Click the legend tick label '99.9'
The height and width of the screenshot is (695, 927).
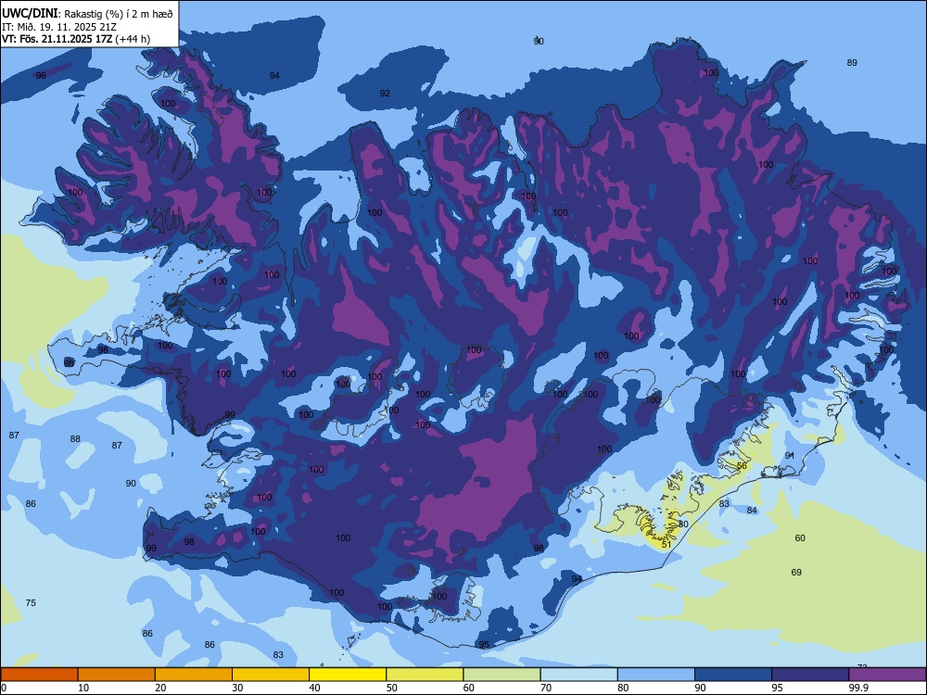coord(857,688)
